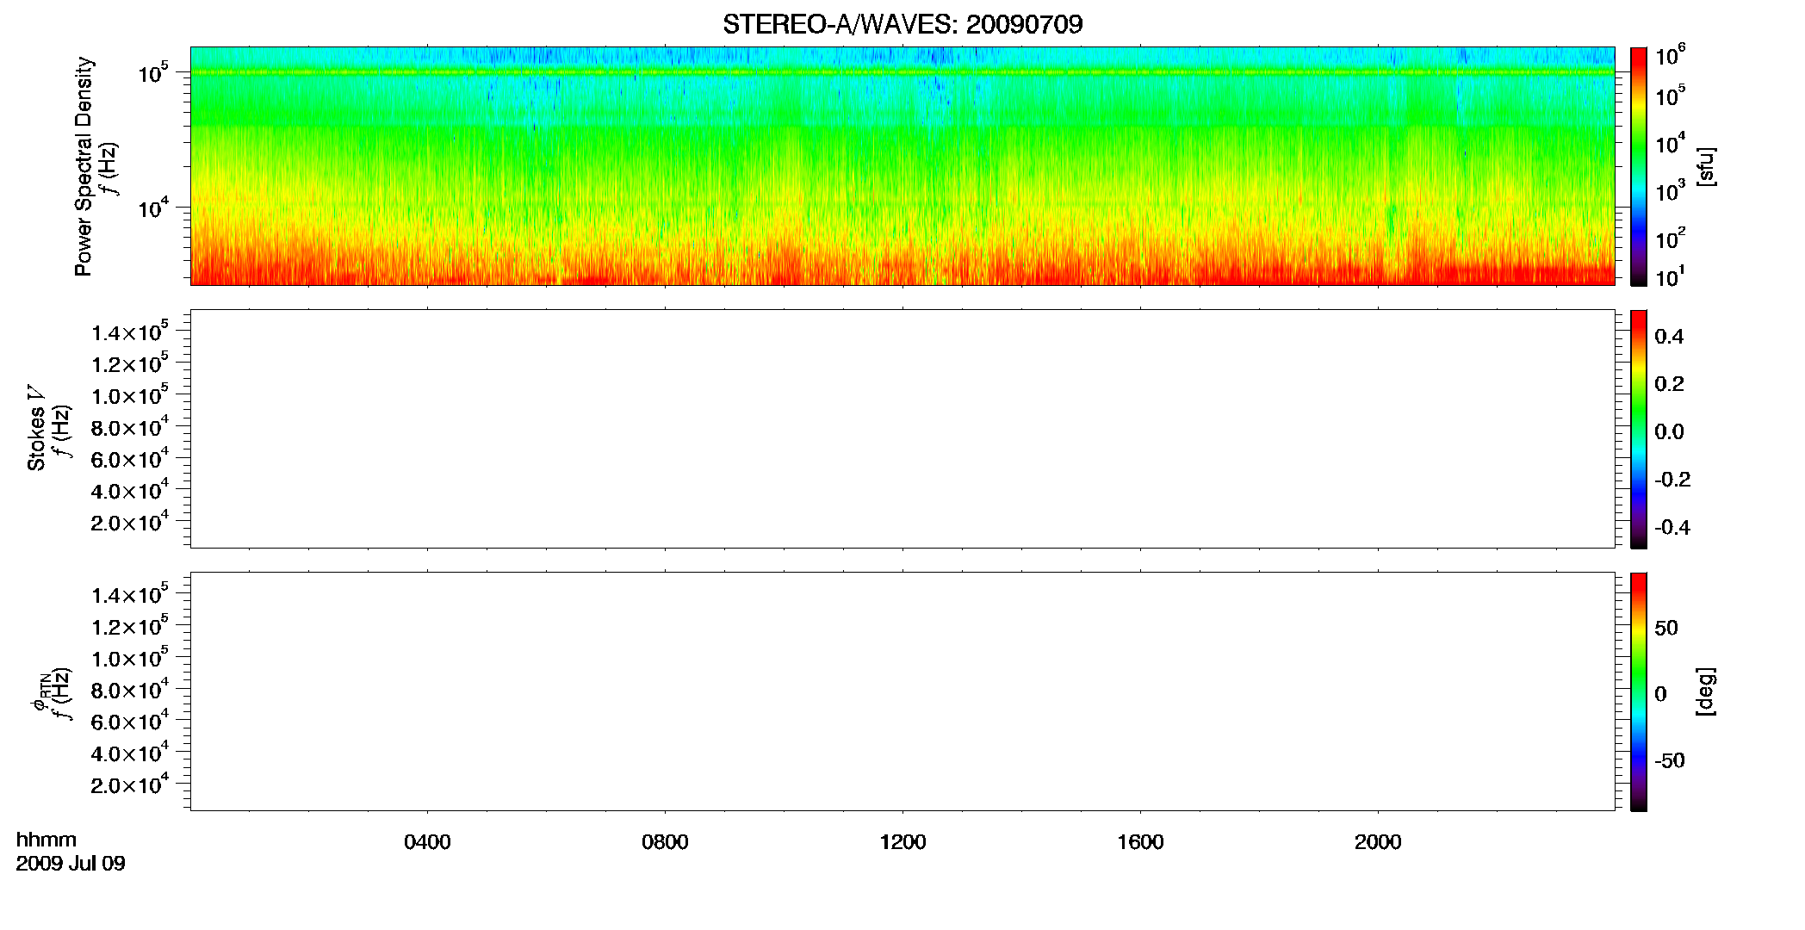
Task: Click the -0.4 Stokes colorbar value
Action: coord(1672,528)
